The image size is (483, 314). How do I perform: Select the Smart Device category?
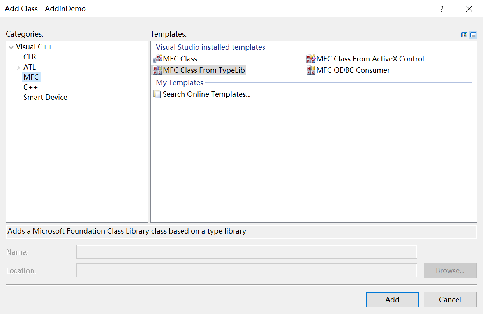pos(45,97)
